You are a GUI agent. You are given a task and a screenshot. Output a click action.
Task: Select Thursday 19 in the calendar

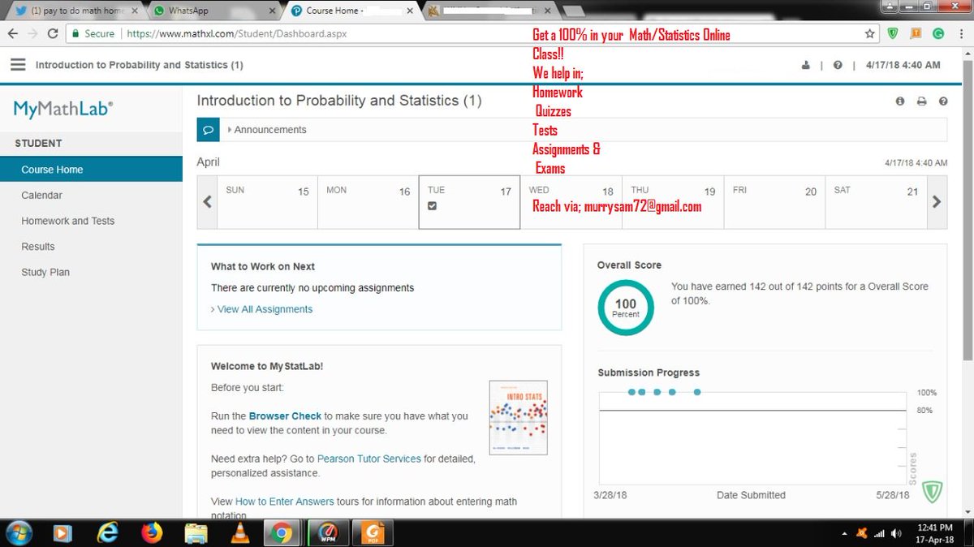[x=673, y=202]
